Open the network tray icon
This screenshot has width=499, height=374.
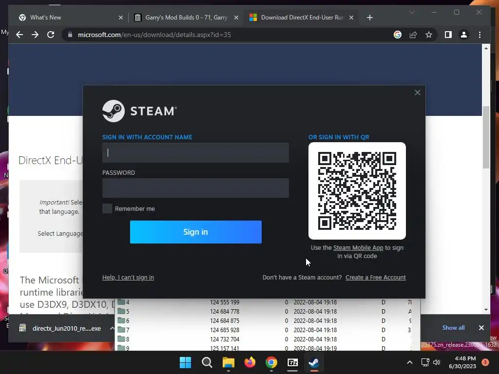[425, 362]
